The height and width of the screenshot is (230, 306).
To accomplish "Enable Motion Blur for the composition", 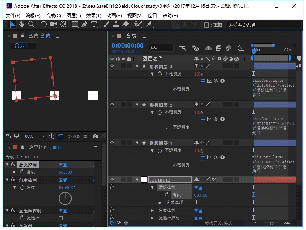I will tap(228, 48).
